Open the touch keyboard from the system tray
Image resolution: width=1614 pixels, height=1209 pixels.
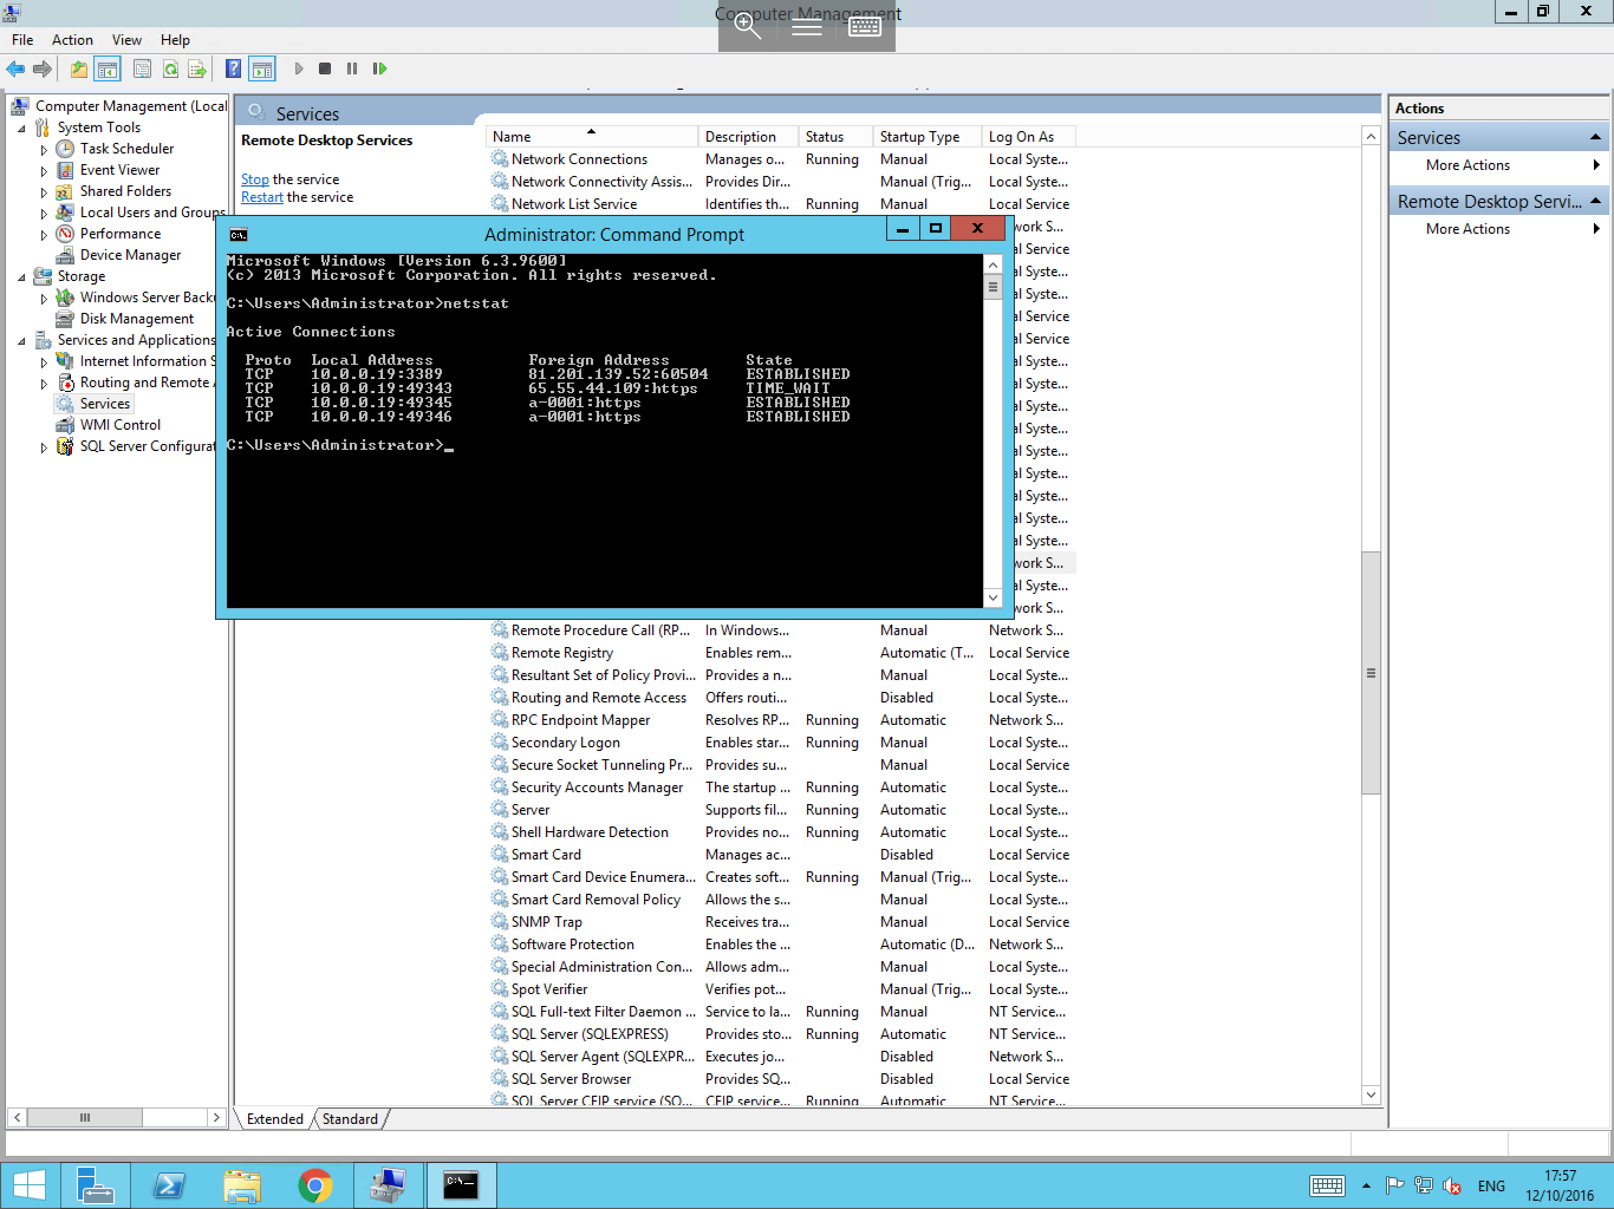[1326, 1185]
